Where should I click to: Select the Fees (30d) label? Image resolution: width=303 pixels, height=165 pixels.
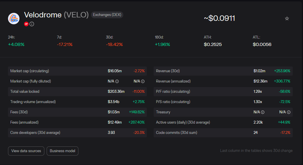point(19,112)
